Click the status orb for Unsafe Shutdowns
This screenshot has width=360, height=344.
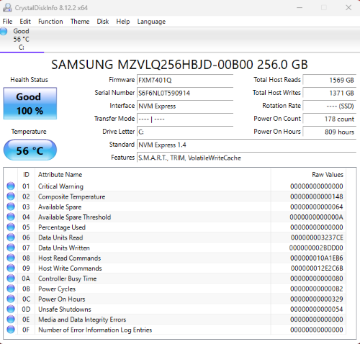click(11, 309)
